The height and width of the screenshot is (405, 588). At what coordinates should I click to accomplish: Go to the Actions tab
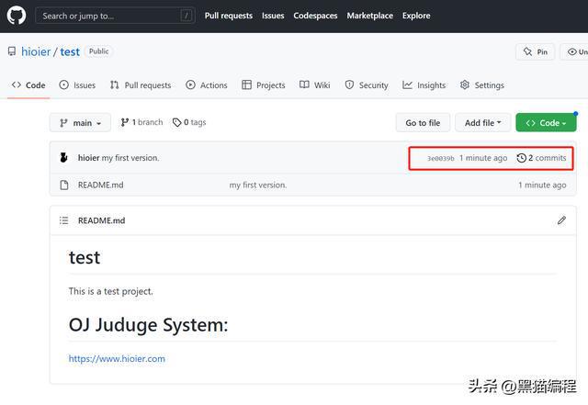tap(206, 85)
